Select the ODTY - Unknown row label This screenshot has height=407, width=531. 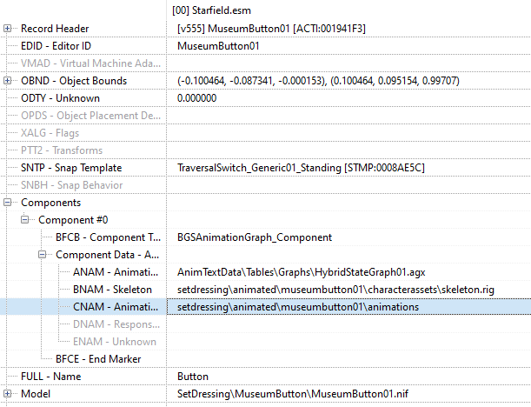(60, 98)
